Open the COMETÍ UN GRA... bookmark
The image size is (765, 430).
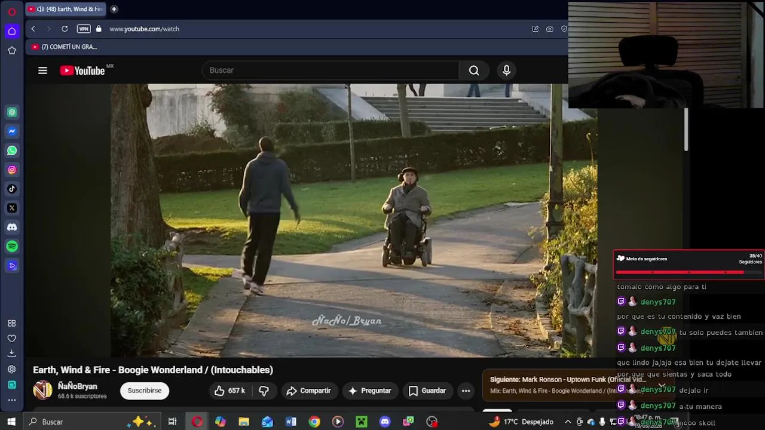64,47
